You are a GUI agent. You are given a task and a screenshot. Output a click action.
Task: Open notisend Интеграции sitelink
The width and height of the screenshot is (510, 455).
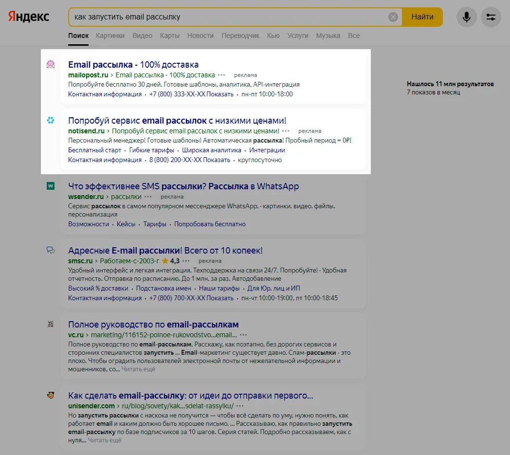(x=267, y=150)
